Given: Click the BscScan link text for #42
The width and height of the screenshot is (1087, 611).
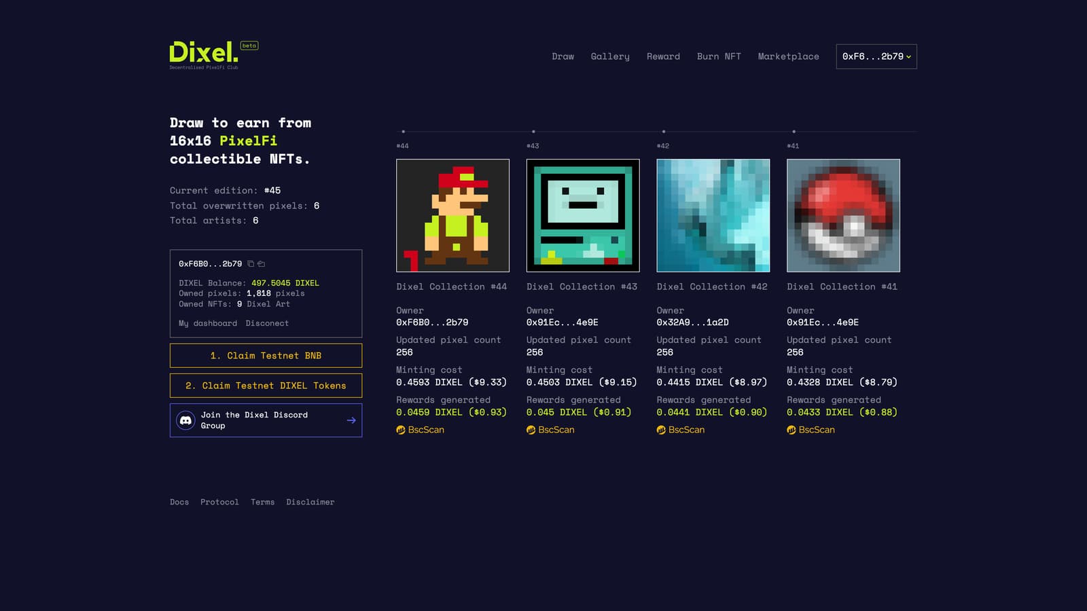Looking at the screenshot, I should [x=686, y=430].
